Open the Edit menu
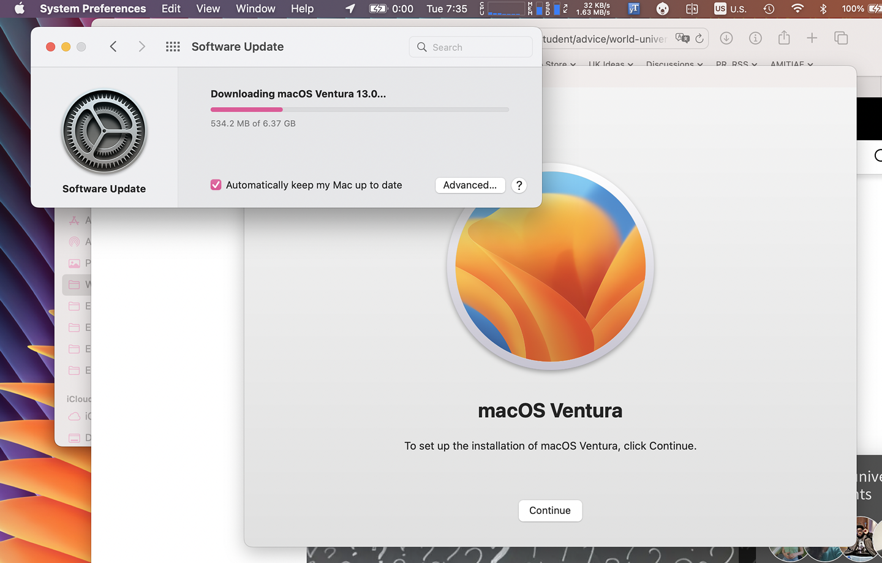 coord(171,9)
